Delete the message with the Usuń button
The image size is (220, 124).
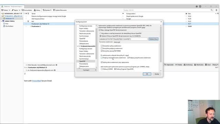pos(208,65)
